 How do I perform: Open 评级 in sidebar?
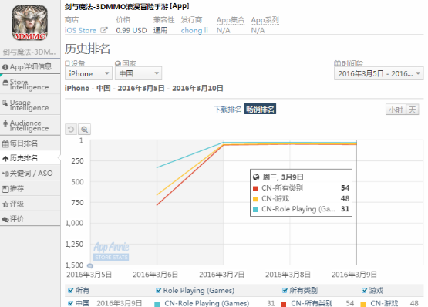click(x=30, y=204)
